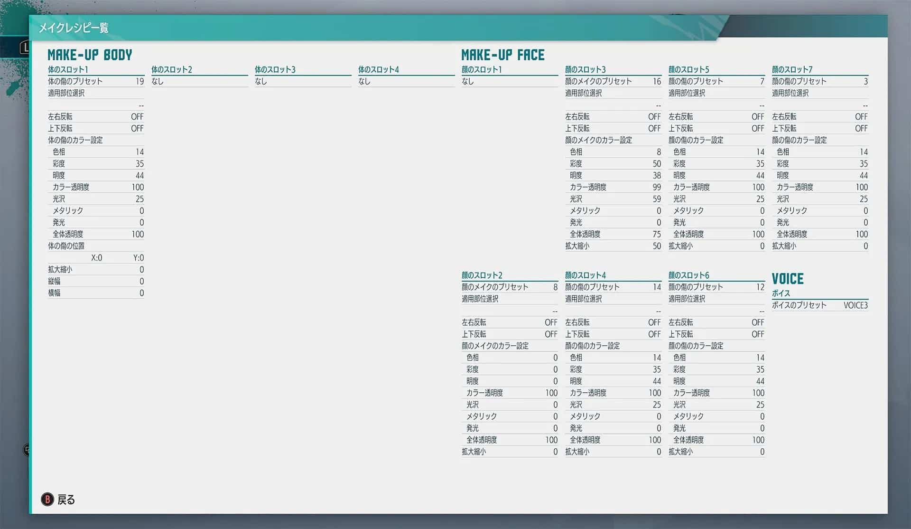Click the 戻る back label
Image resolution: width=911 pixels, height=529 pixels.
pyautogui.click(x=66, y=500)
